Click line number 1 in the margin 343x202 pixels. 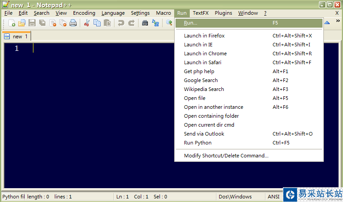click(x=16, y=48)
